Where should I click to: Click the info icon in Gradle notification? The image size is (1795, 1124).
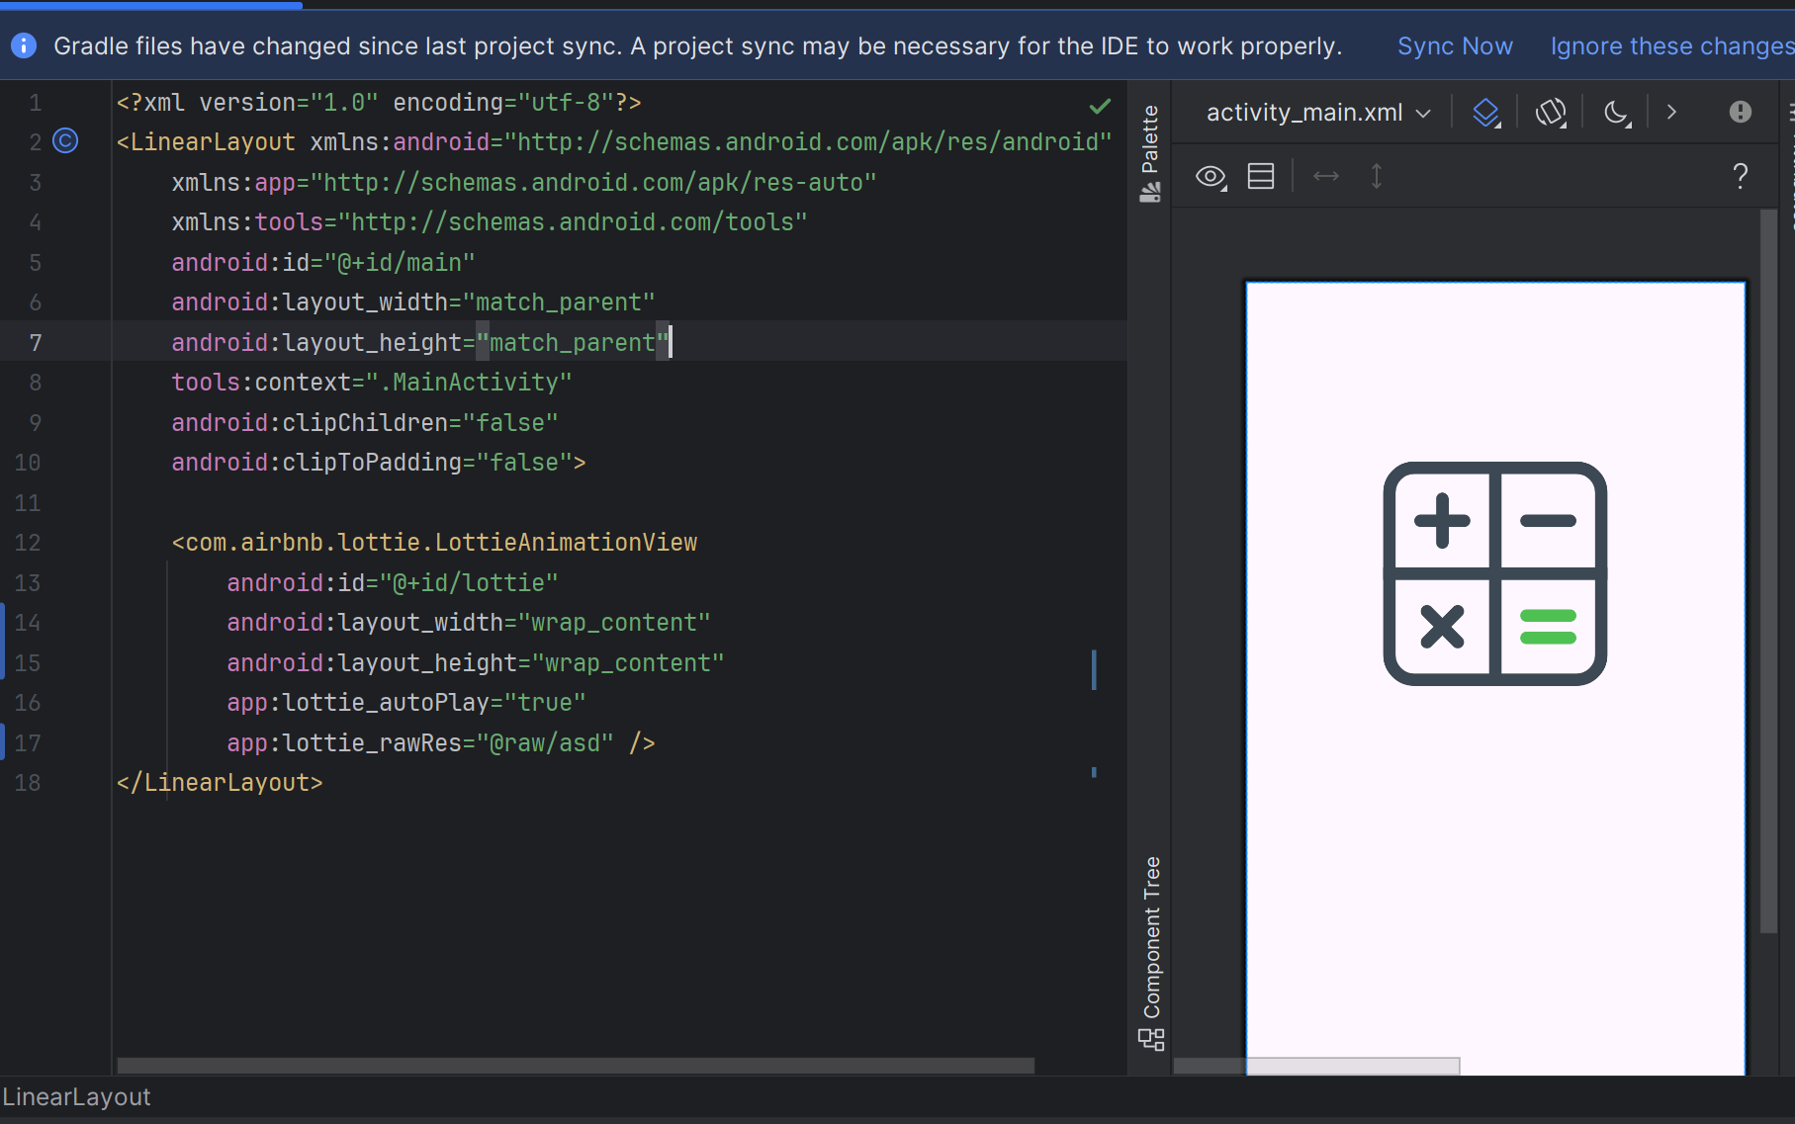tap(24, 45)
